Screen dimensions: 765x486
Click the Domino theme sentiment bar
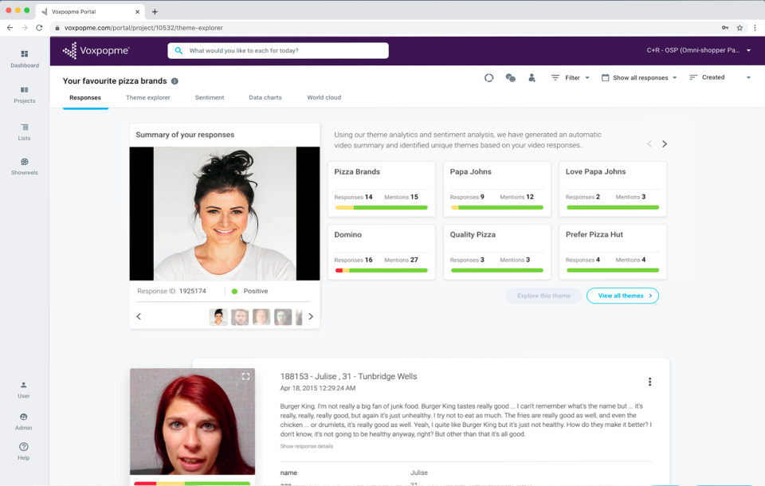[x=381, y=270]
